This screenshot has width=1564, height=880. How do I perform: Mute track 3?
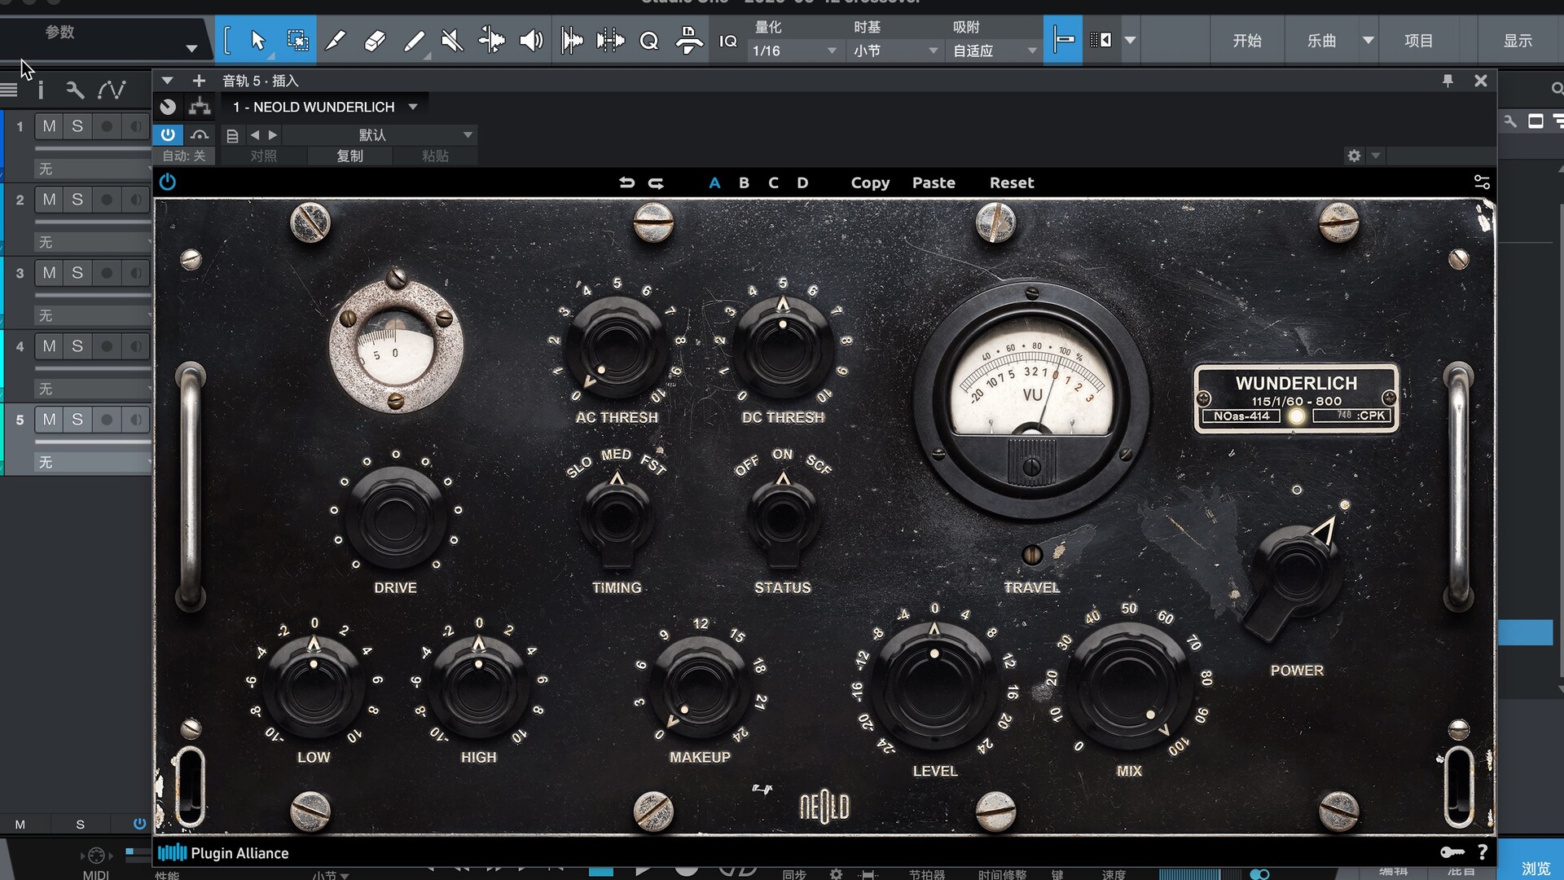[50, 273]
